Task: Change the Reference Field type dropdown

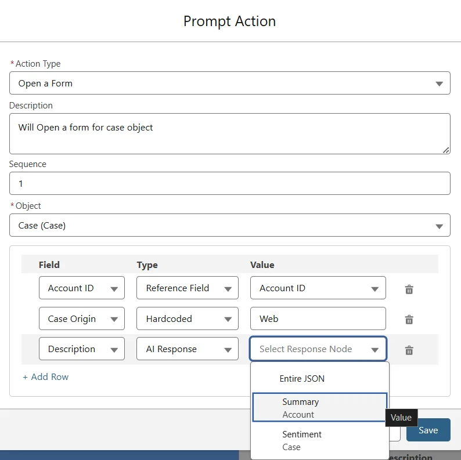Action: (187, 288)
